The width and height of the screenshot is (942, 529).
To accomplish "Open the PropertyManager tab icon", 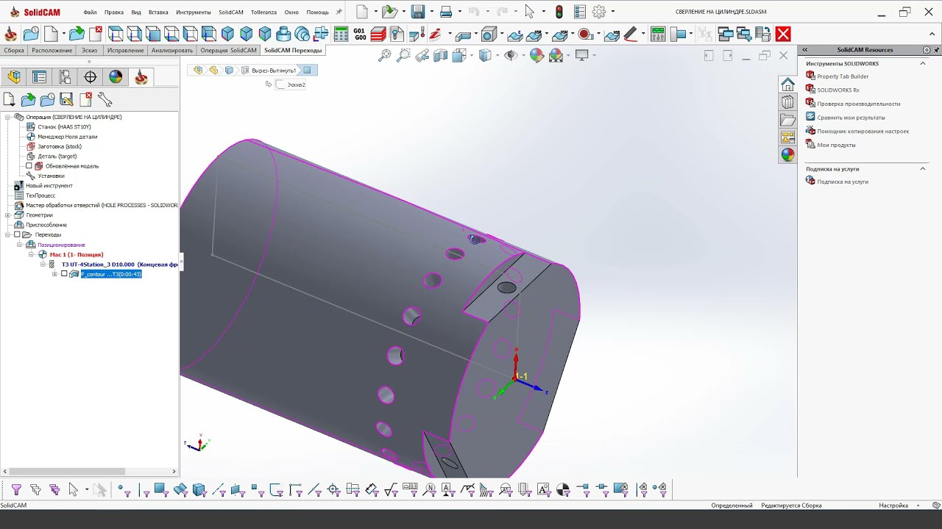I will coord(40,77).
